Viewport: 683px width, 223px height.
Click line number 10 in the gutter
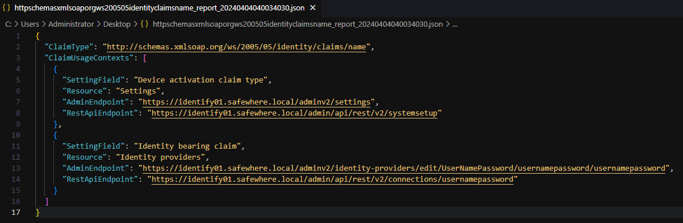(16, 135)
